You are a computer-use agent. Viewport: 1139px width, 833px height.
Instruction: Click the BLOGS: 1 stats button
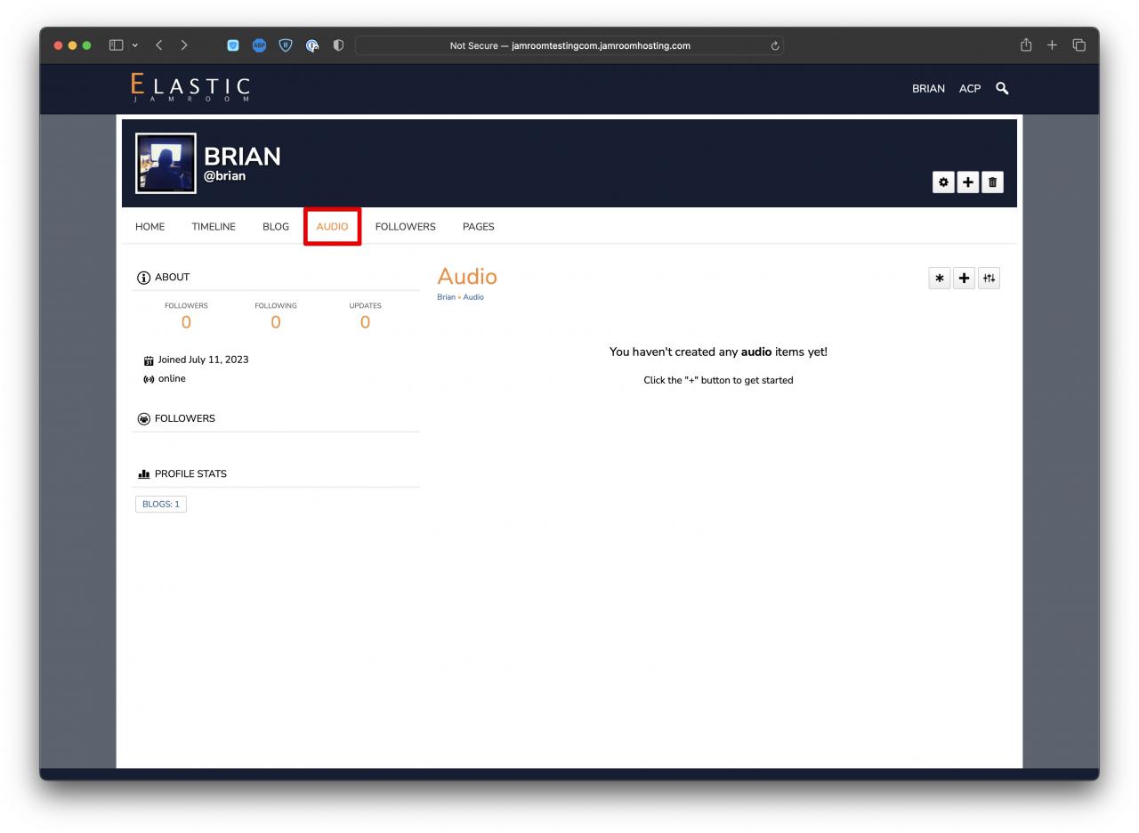[161, 505]
